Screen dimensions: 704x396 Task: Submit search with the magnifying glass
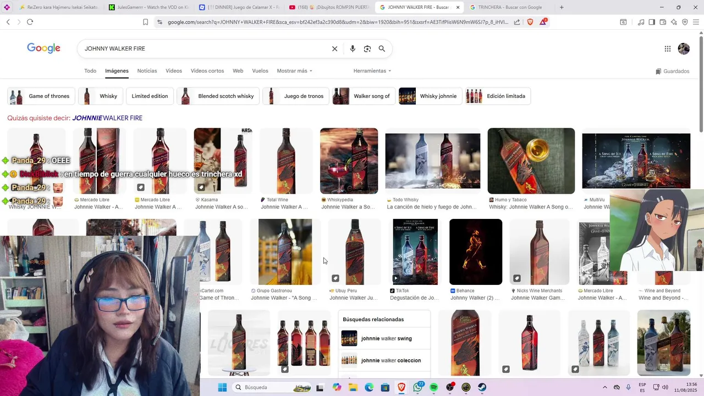(x=382, y=49)
